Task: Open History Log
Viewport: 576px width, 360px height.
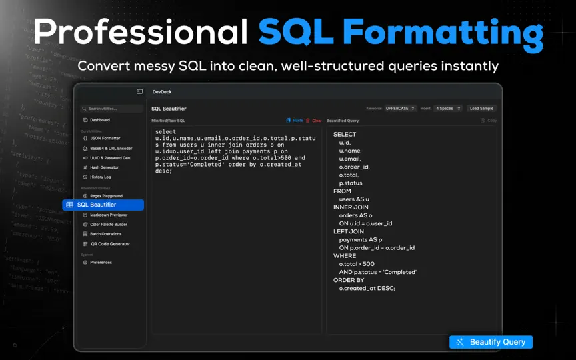Action: pos(100,177)
